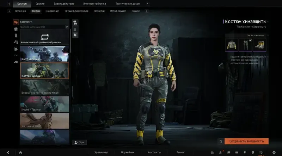Select the boots category icon
Viewport: 282px width, 156px height.
coord(16,42)
